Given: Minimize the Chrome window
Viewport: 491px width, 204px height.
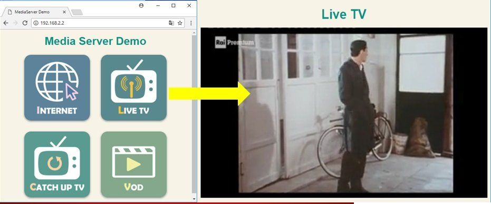Looking at the screenshot, I should click(158, 5).
